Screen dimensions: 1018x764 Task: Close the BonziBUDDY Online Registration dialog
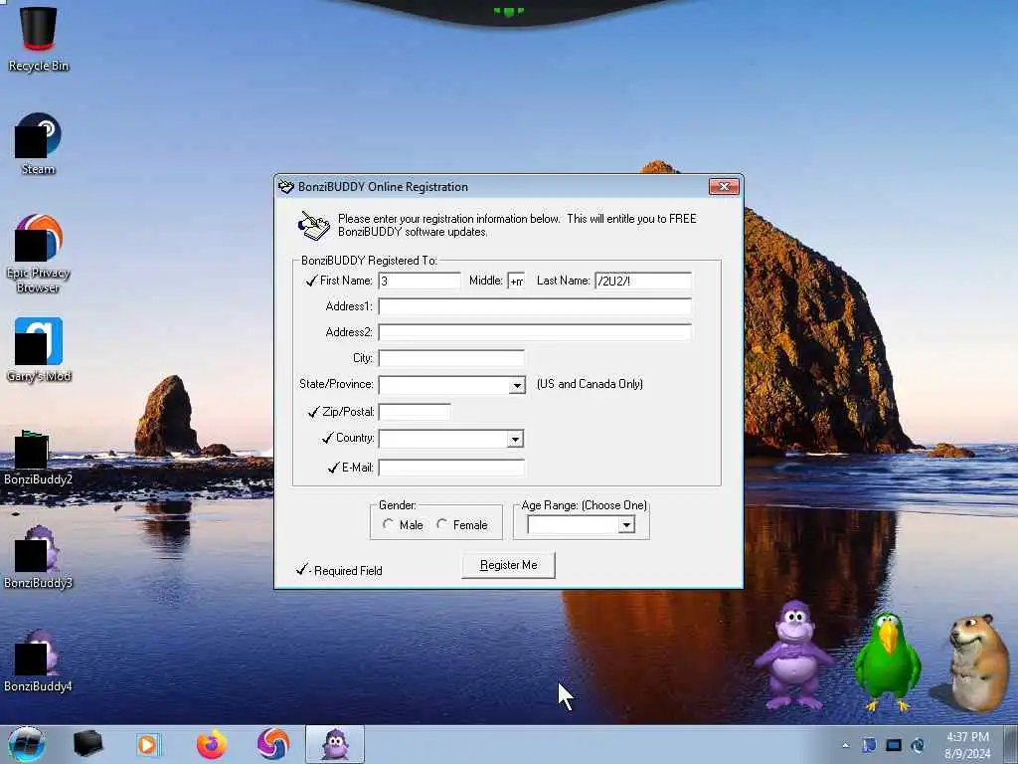724,187
